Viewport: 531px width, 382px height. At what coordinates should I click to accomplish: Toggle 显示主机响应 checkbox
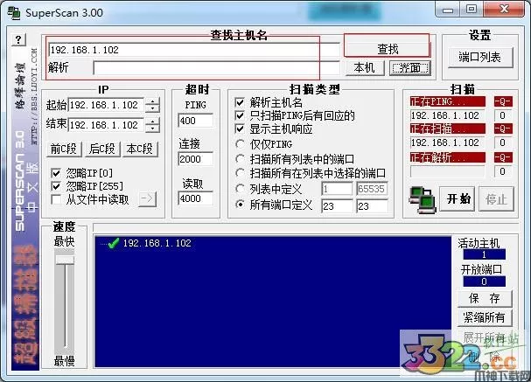(x=240, y=128)
